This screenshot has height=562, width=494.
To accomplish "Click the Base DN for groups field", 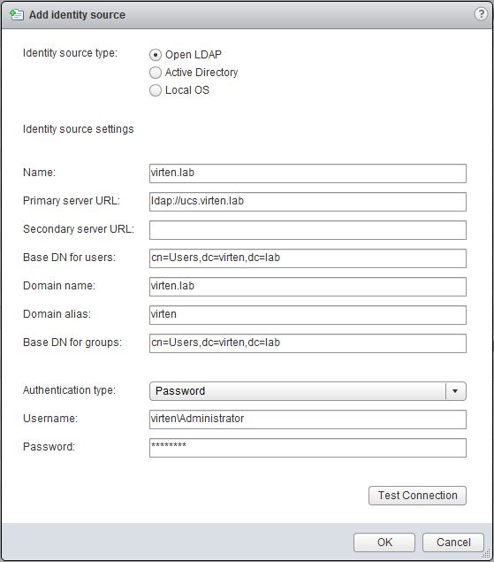I will coord(308,343).
